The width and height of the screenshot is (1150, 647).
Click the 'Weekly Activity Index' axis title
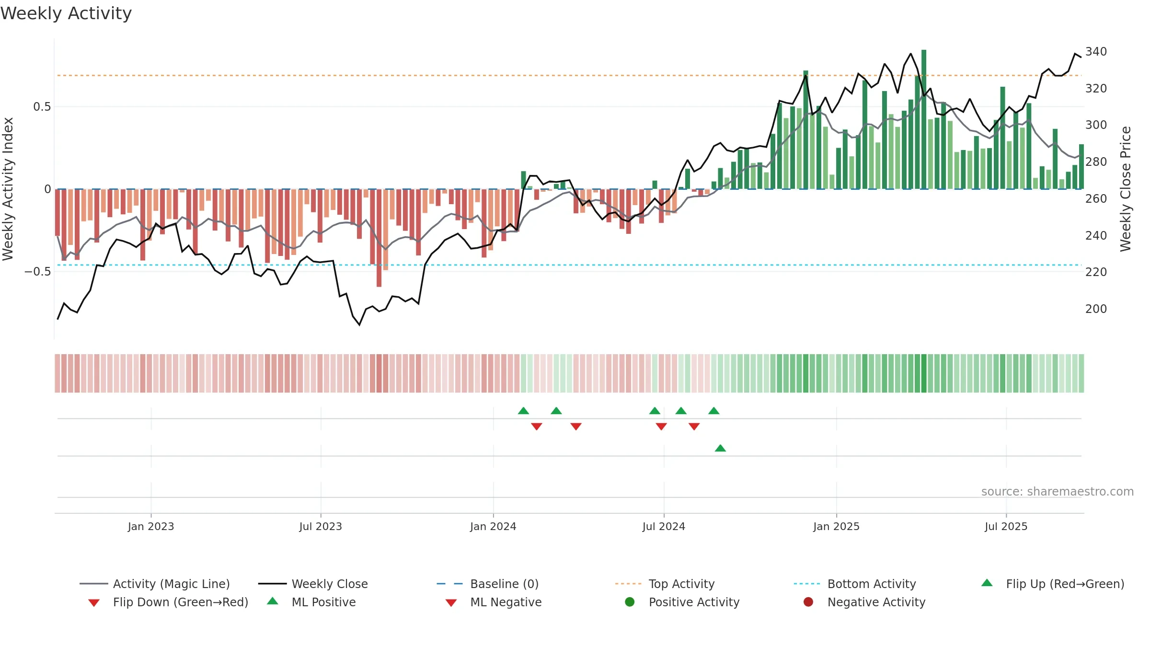pos(8,189)
